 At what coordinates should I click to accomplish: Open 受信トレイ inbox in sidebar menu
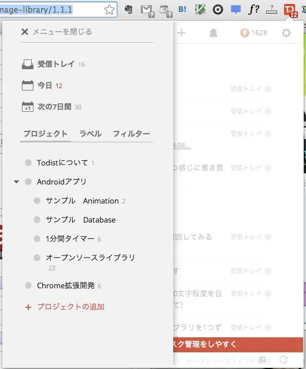[x=56, y=64]
